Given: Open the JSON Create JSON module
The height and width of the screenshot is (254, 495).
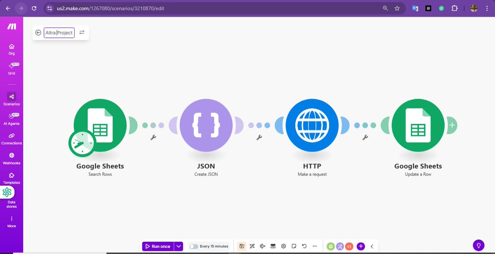Looking at the screenshot, I should coord(206,125).
